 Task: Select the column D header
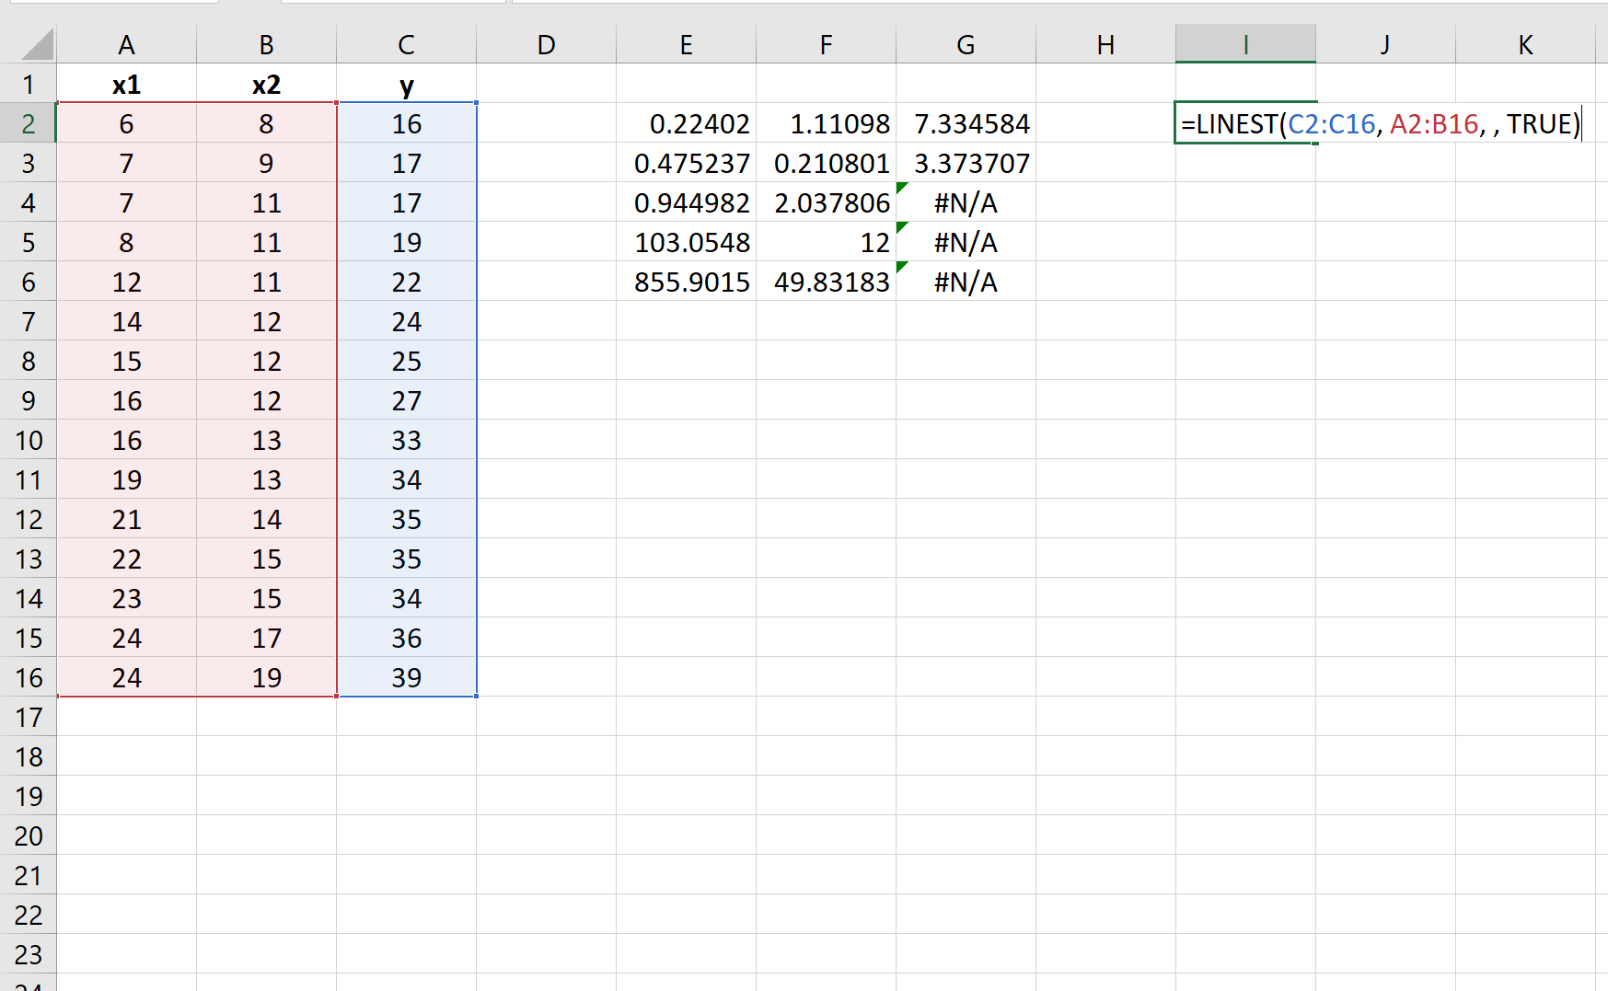coord(547,45)
